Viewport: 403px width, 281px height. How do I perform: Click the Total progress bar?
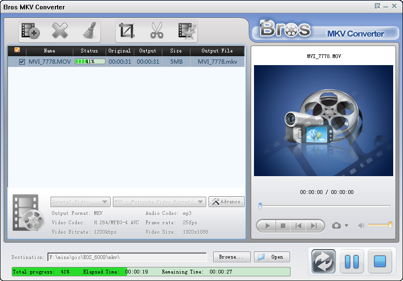151,272
